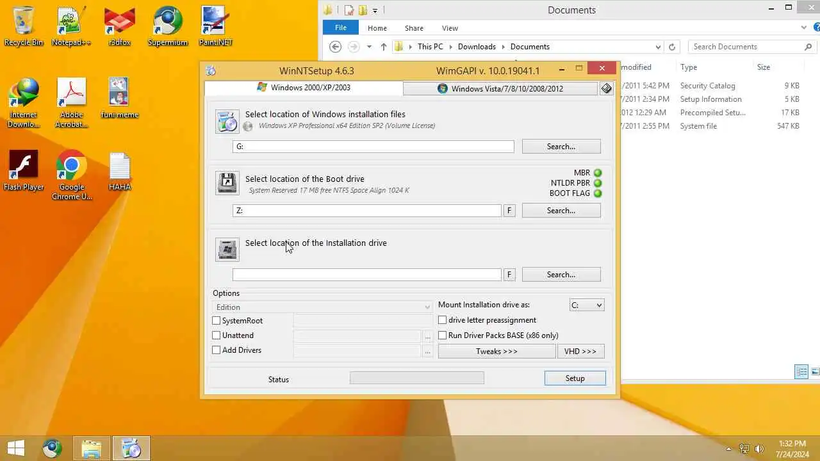
Task: Open the Tweaks >>> button
Action: pyautogui.click(x=496, y=352)
